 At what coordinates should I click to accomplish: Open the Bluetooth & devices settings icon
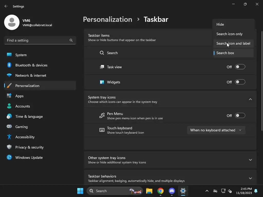coord(9,65)
